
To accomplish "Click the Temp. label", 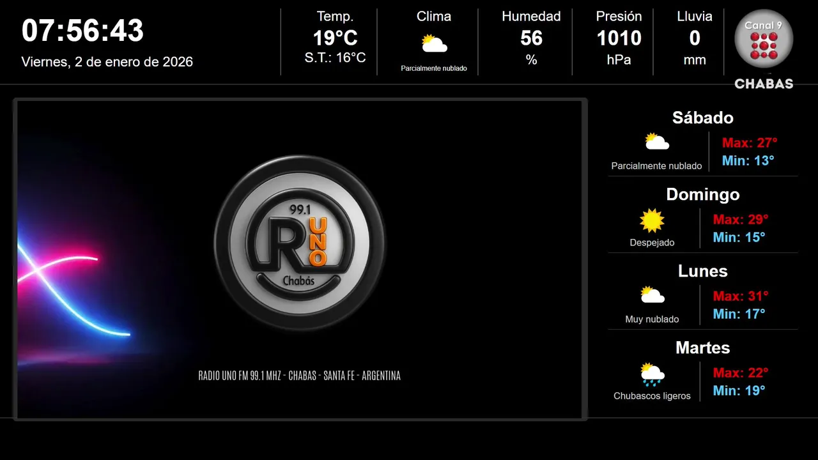I will 335,17.
